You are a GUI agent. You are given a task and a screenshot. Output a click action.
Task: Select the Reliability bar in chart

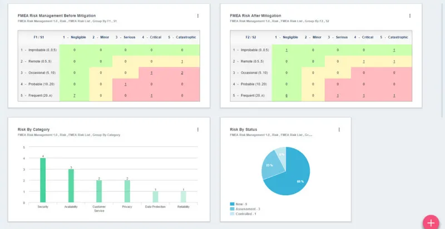pos(184,197)
